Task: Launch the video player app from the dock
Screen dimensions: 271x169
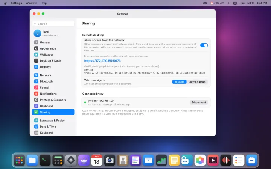Action: pyautogui.click(x=213, y=160)
